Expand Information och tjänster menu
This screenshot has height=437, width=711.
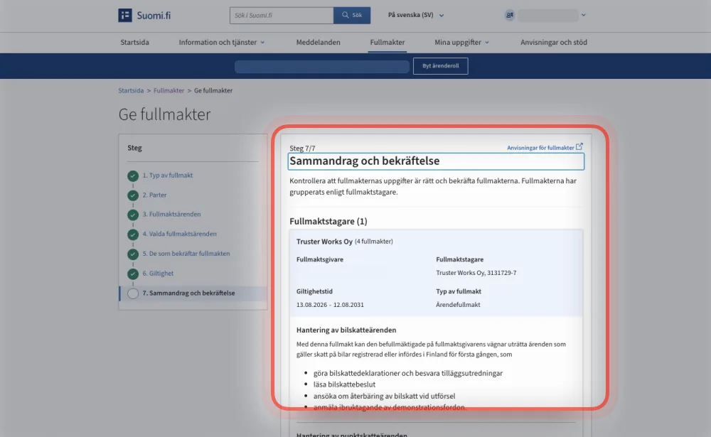pos(221,42)
